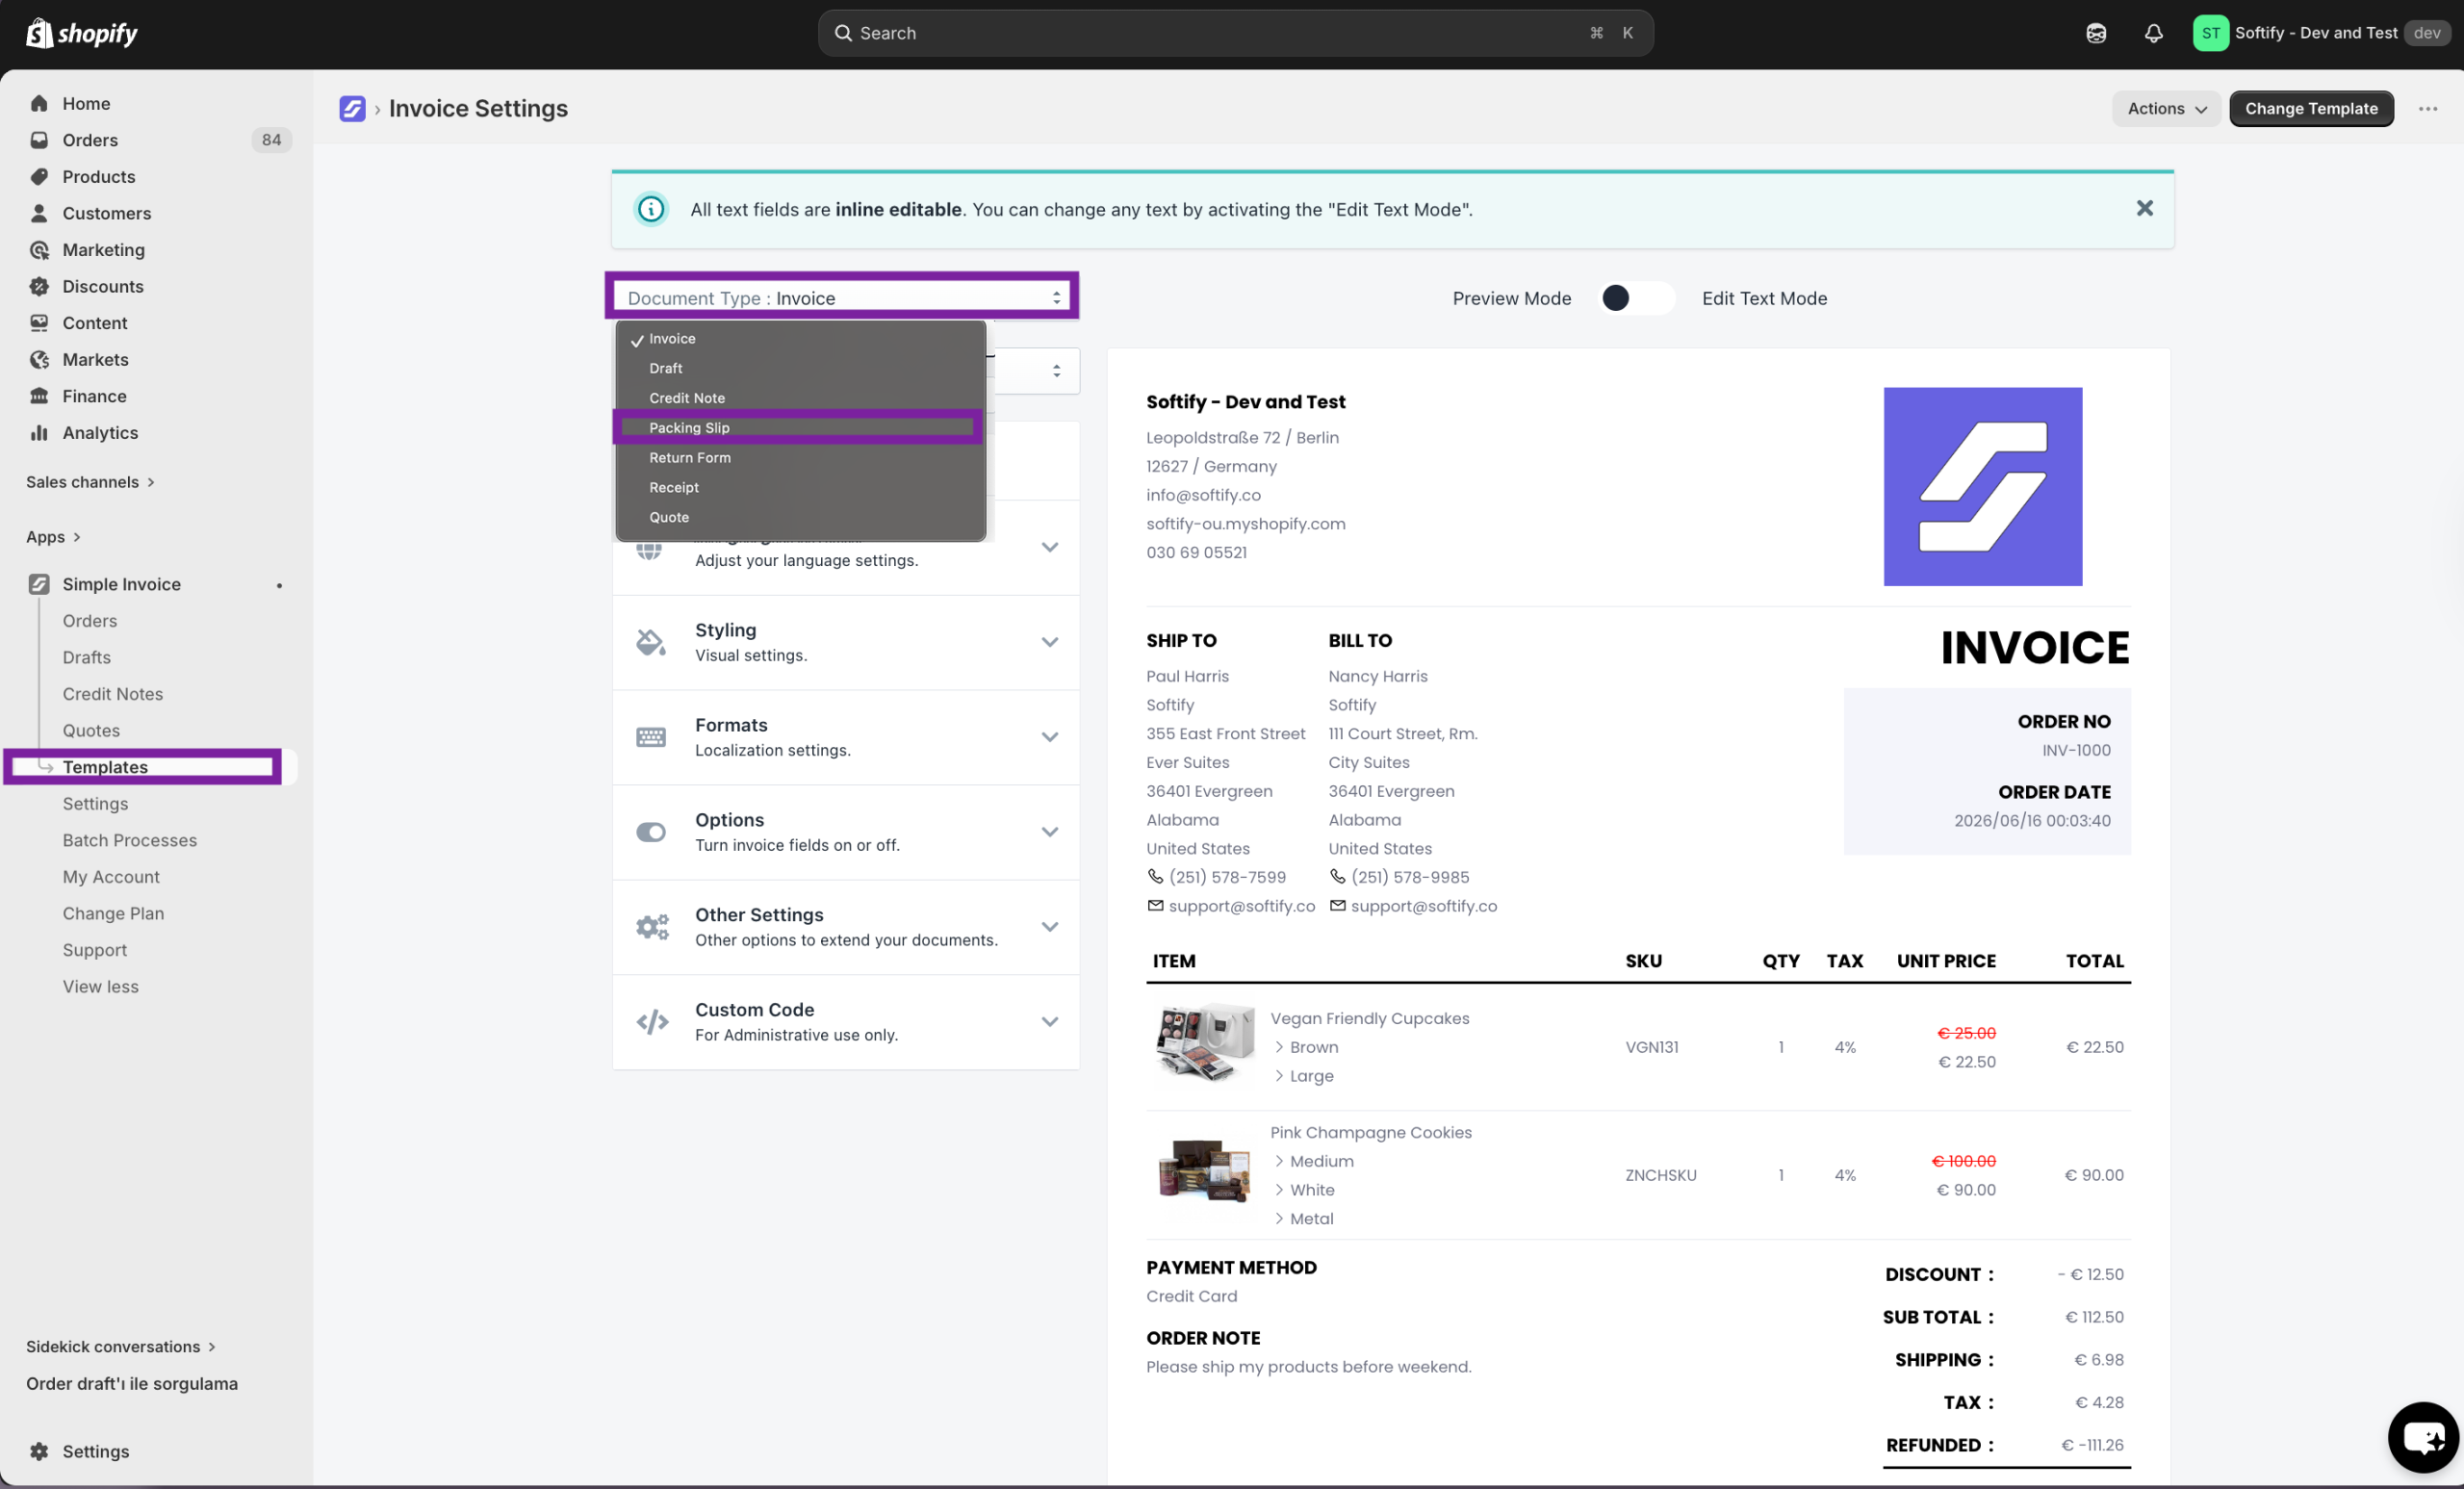Viewport: 2464px width, 1489px height.
Task: Click the Other Settings gears icon
Action: [652, 927]
